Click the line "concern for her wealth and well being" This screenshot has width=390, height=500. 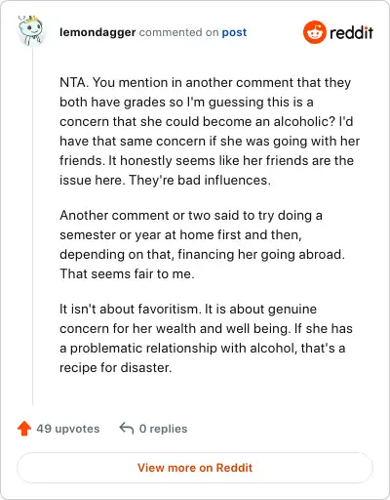175,328
